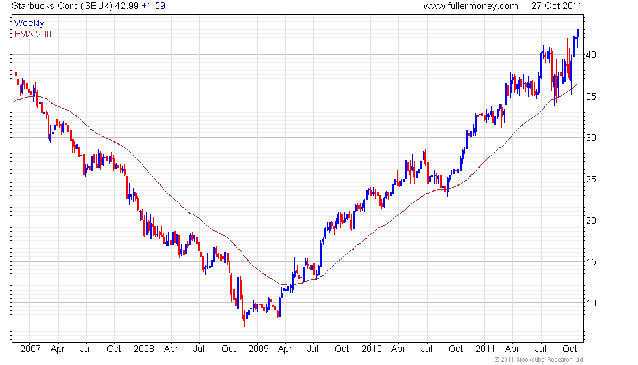Click the © 2011 Stockcube Research Ltd text

539,360
